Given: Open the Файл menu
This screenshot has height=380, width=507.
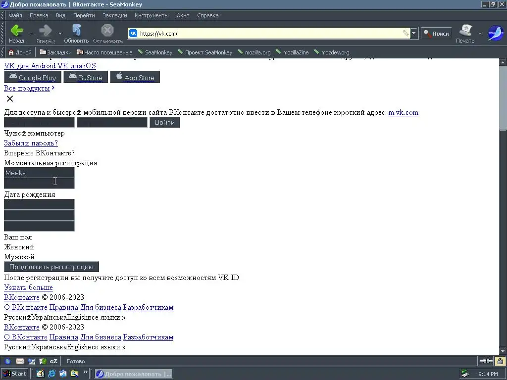Looking at the screenshot, I should click(x=15, y=15).
